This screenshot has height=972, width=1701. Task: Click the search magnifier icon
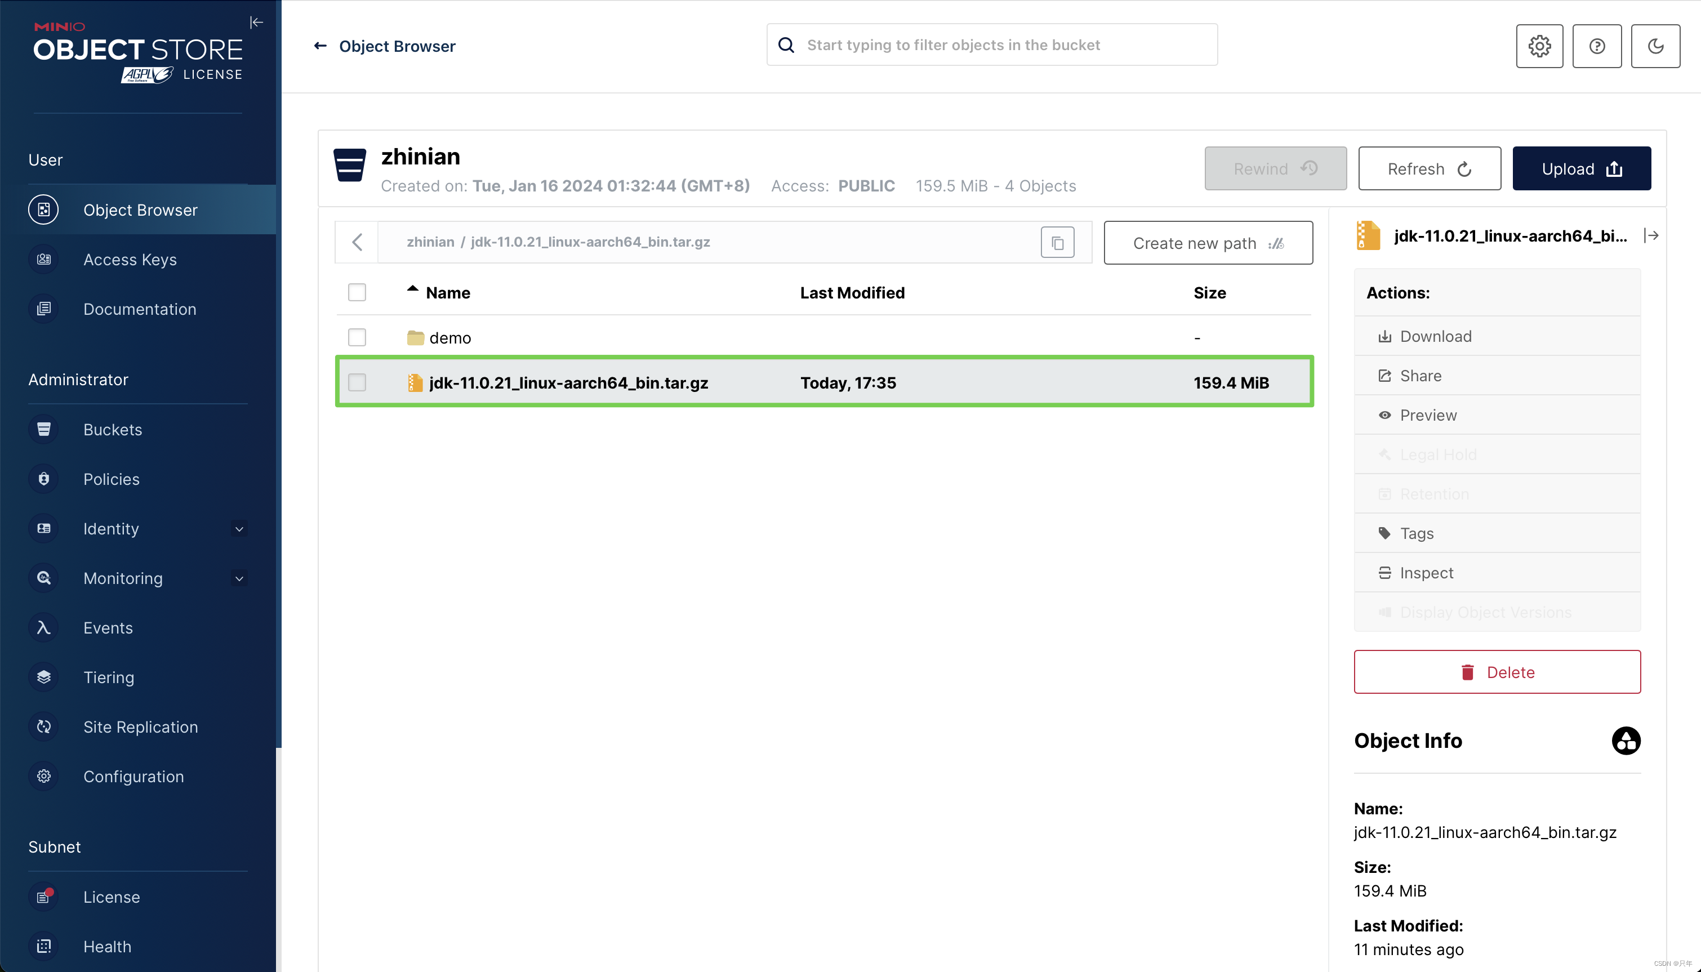click(786, 44)
